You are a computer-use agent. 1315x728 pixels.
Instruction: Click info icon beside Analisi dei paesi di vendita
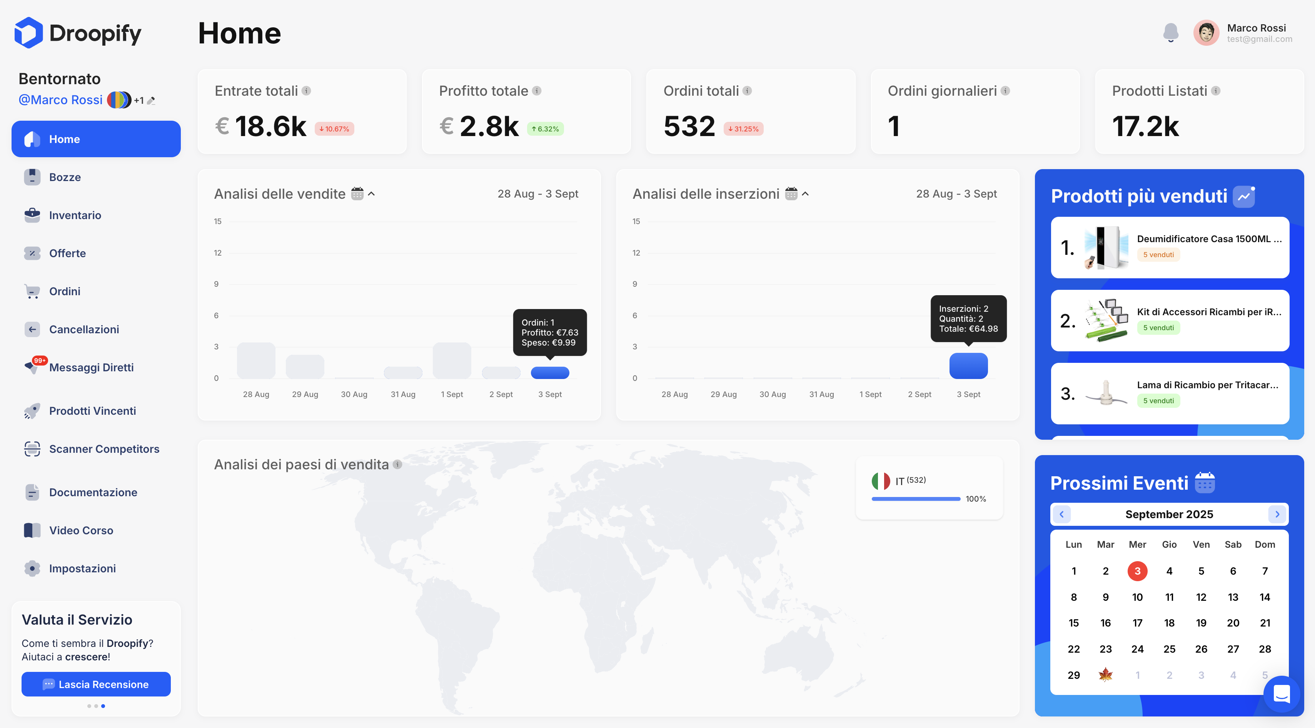(x=398, y=464)
